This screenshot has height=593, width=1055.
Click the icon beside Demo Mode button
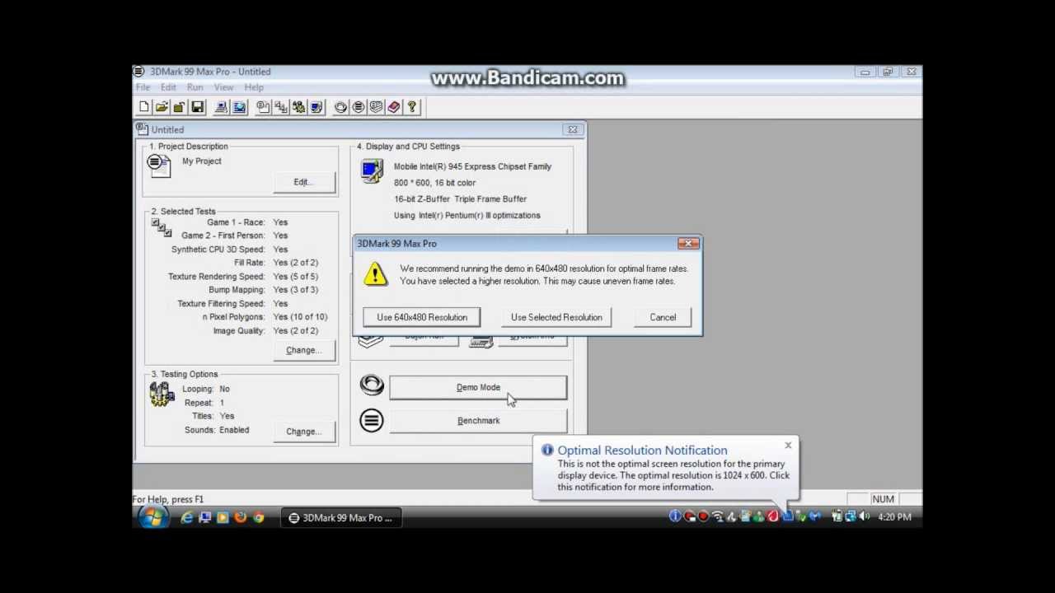tap(372, 385)
